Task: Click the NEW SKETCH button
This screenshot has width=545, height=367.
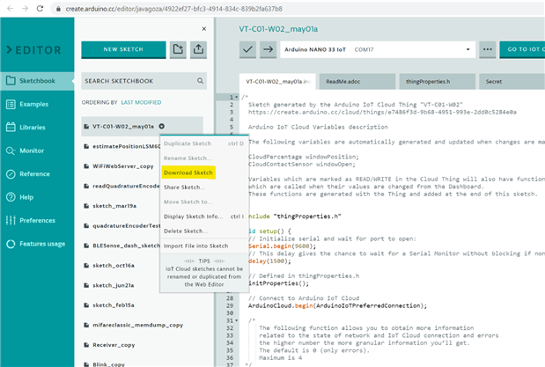Action: pos(123,49)
